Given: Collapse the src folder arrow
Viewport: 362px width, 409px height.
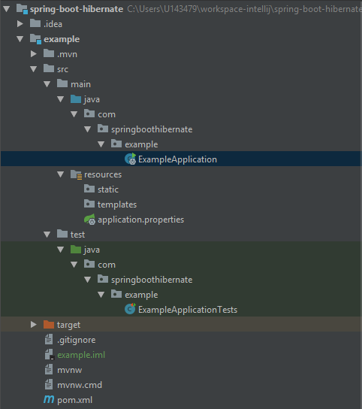Looking at the screenshot, I should (34, 69).
